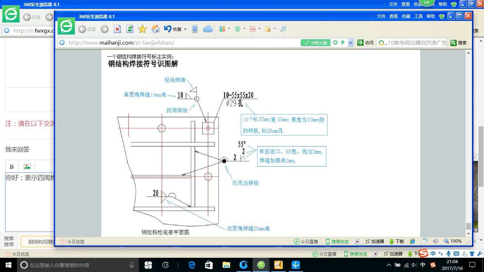Click the scroll up arrow of front page
Viewport: 484px width, 272px height.
468,52
